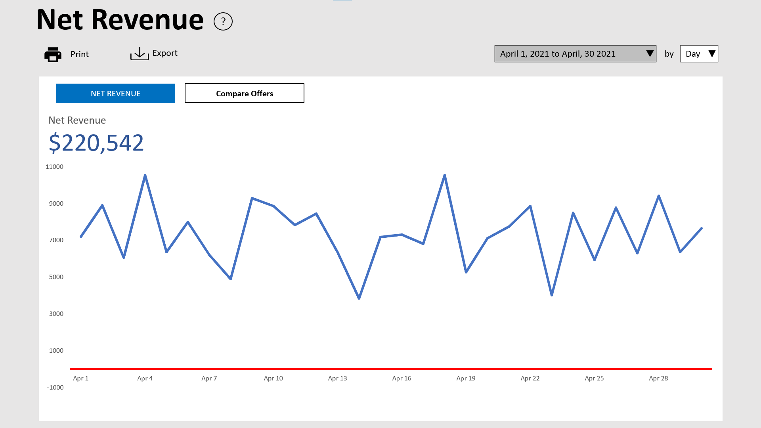Switch to Compare Offers tab
Viewport: 761px width, 428px height.
click(x=244, y=94)
